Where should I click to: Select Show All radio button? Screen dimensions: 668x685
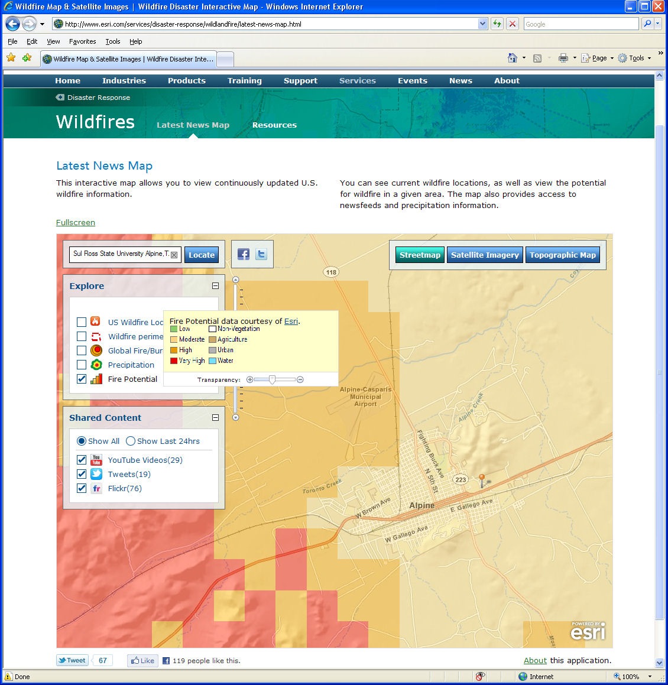[x=81, y=441]
